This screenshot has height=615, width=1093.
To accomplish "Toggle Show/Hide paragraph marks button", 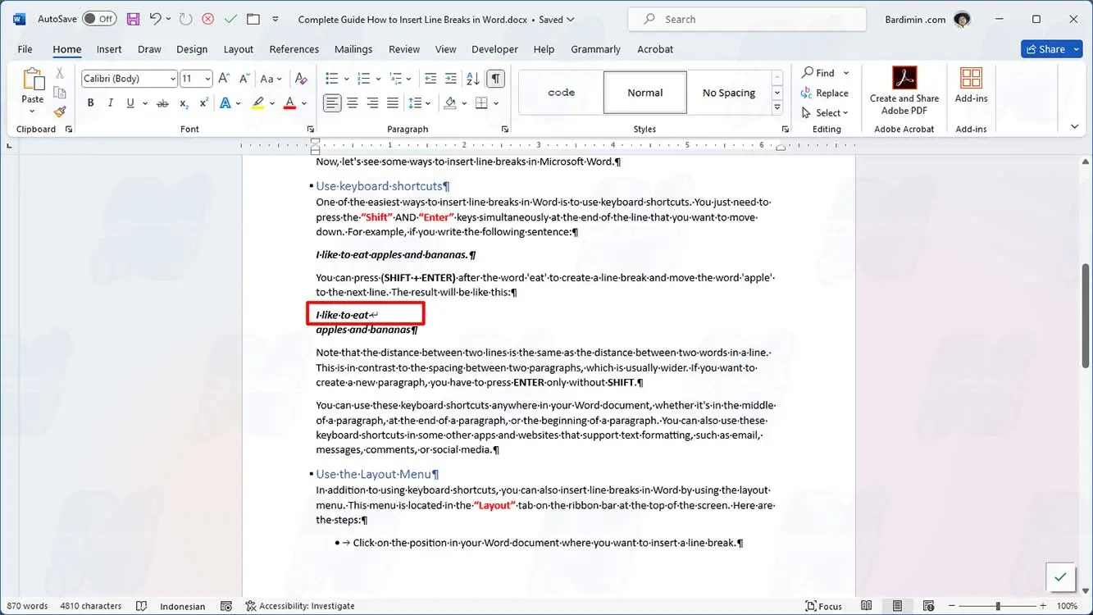I will [495, 79].
